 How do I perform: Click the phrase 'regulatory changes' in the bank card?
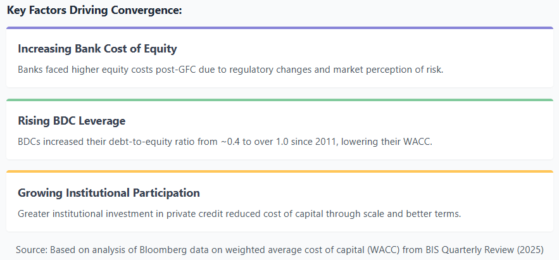(x=282, y=69)
